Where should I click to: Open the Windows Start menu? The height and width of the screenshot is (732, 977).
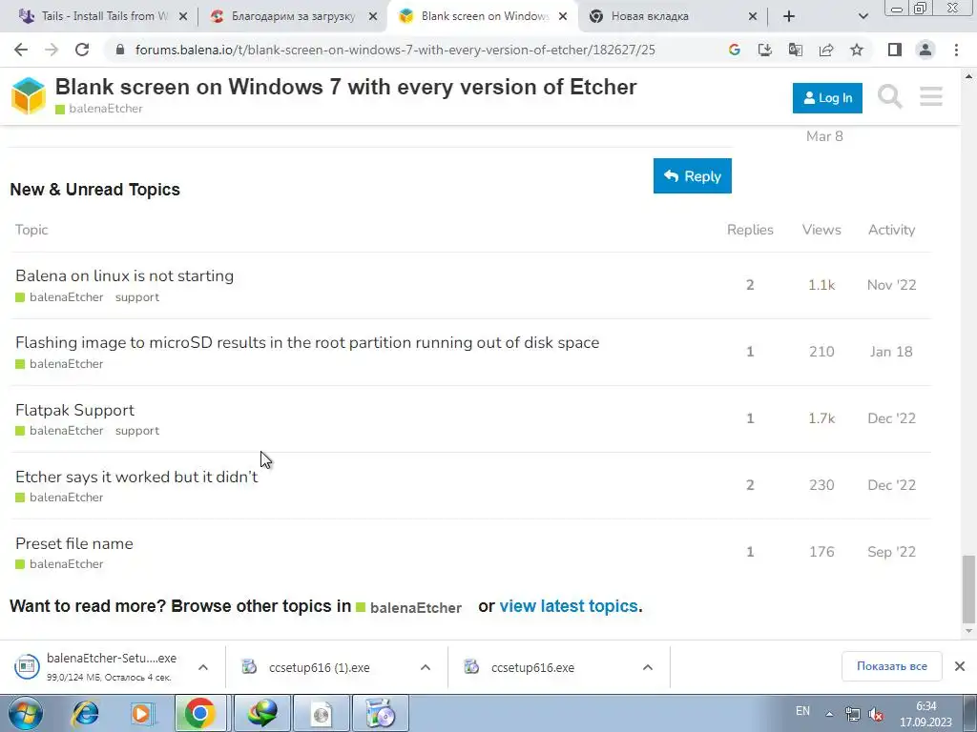pyautogui.click(x=26, y=713)
